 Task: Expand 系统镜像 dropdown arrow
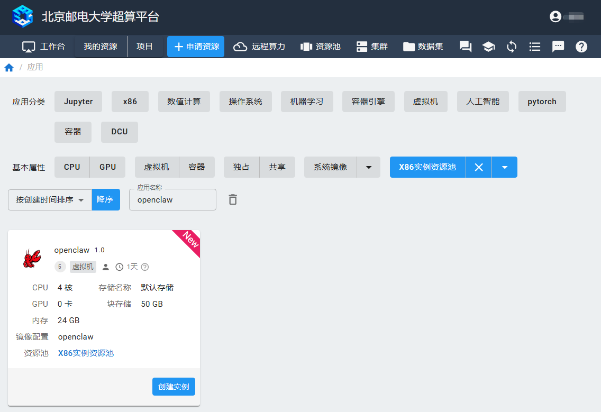click(x=369, y=167)
